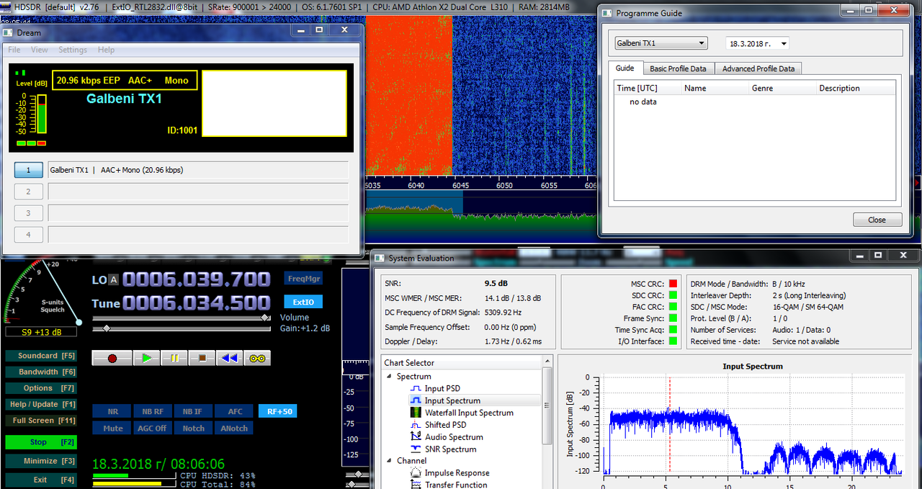Click the red record button
922x489 pixels.
[x=112, y=358]
